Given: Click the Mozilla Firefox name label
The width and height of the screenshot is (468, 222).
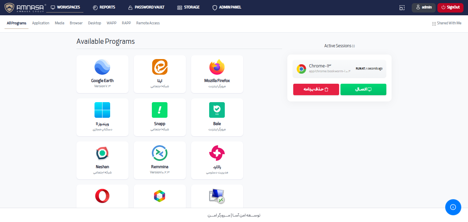Looking at the screenshot, I should coord(217,81).
